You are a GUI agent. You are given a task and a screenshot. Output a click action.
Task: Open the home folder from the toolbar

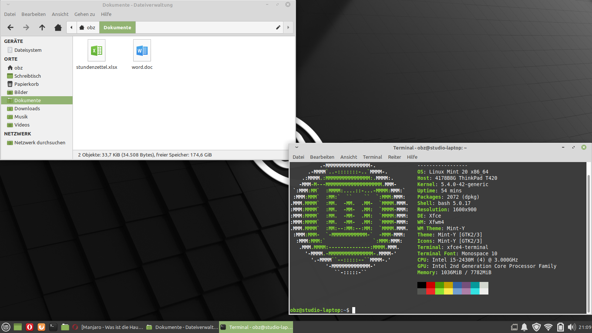pyautogui.click(x=58, y=27)
